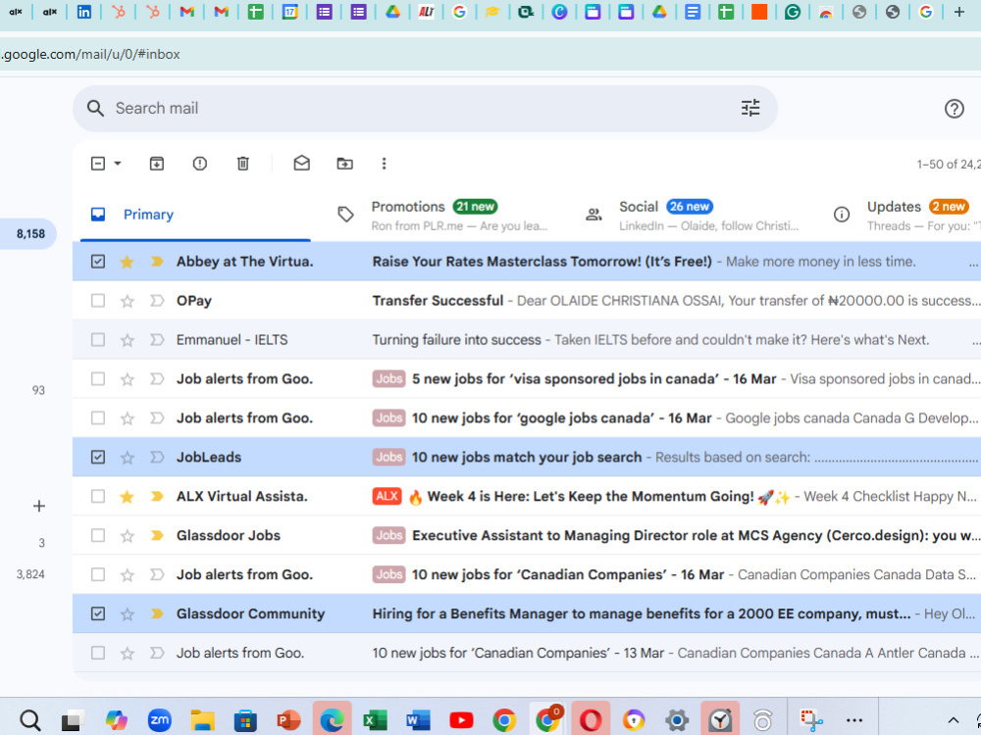Unstar the ALX Virtual Assista. email
The width and height of the screenshot is (981, 735).
(127, 497)
